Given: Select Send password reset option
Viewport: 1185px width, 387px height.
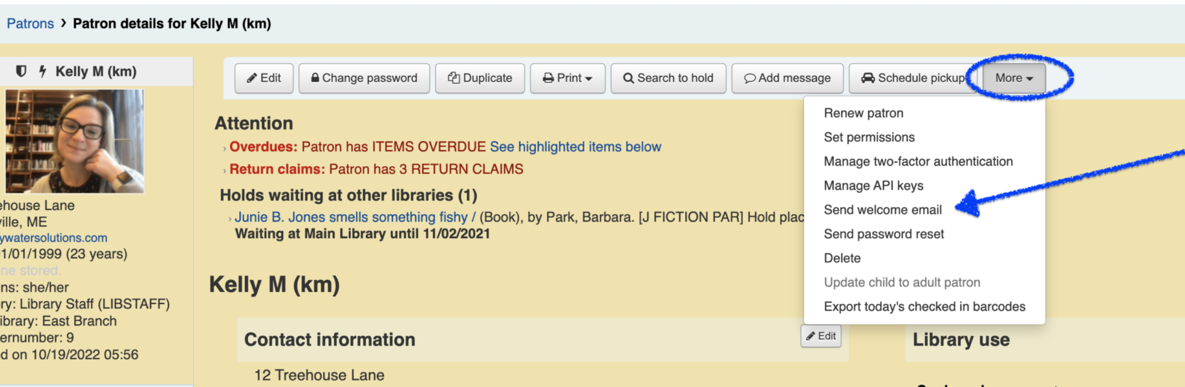Looking at the screenshot, I should 883,234.
